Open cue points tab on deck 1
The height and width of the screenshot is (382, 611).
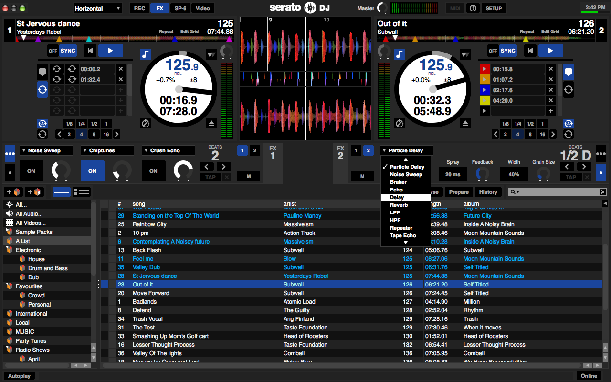[42, 72]
